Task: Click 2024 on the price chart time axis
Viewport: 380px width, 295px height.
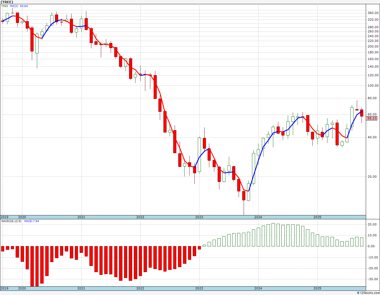Action: (x=258, y=217)
